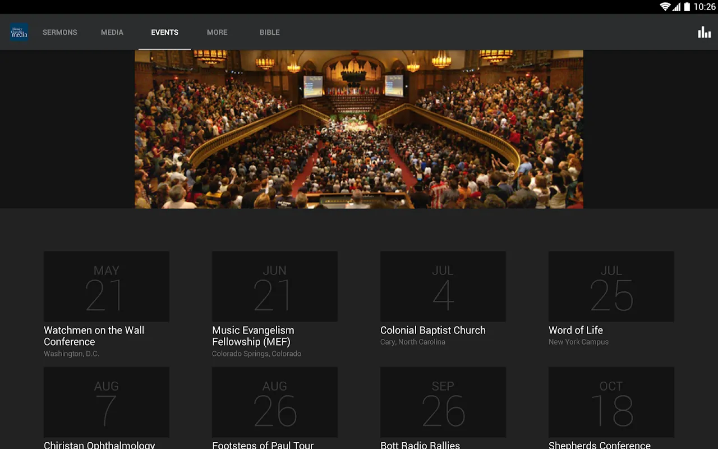This screenshot has height=449, width=718.
Task: Open the More tab
Action: click(x=217, y=33)
